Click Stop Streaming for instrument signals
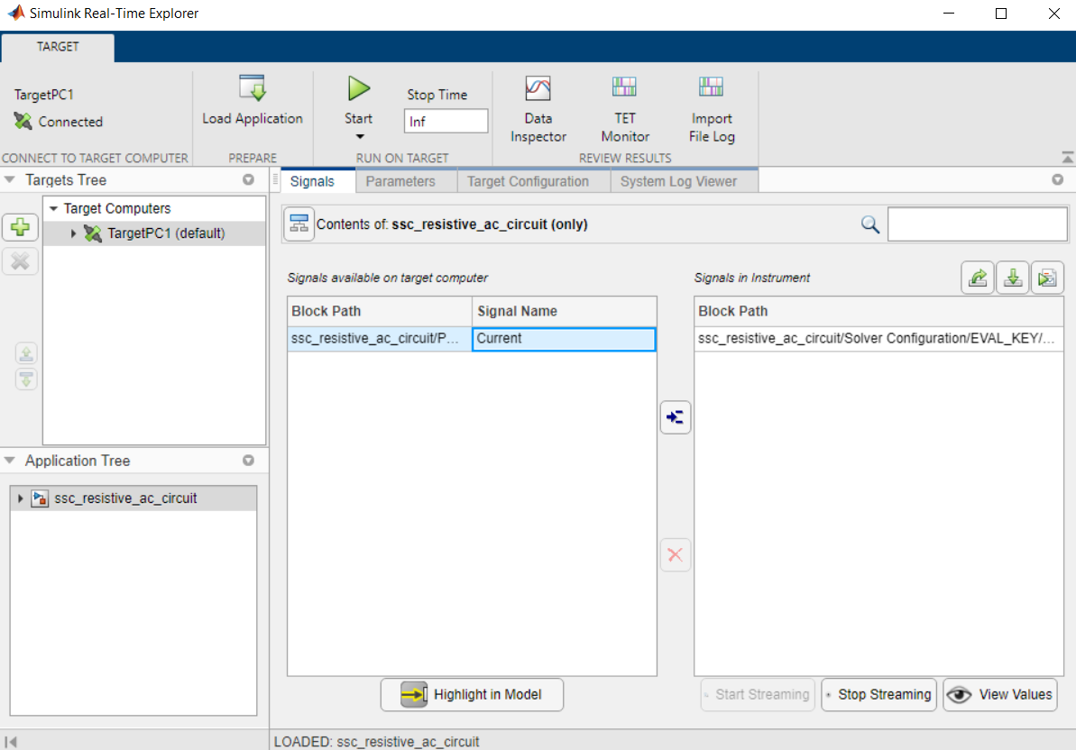The width and height of the screenshot is (1076, 750). pyautogui.click(x=878, y=694)
